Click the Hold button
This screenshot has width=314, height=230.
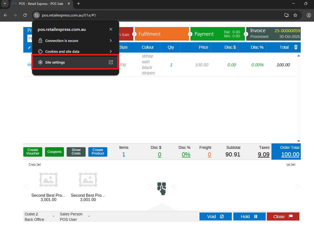[x=249, y=216]
